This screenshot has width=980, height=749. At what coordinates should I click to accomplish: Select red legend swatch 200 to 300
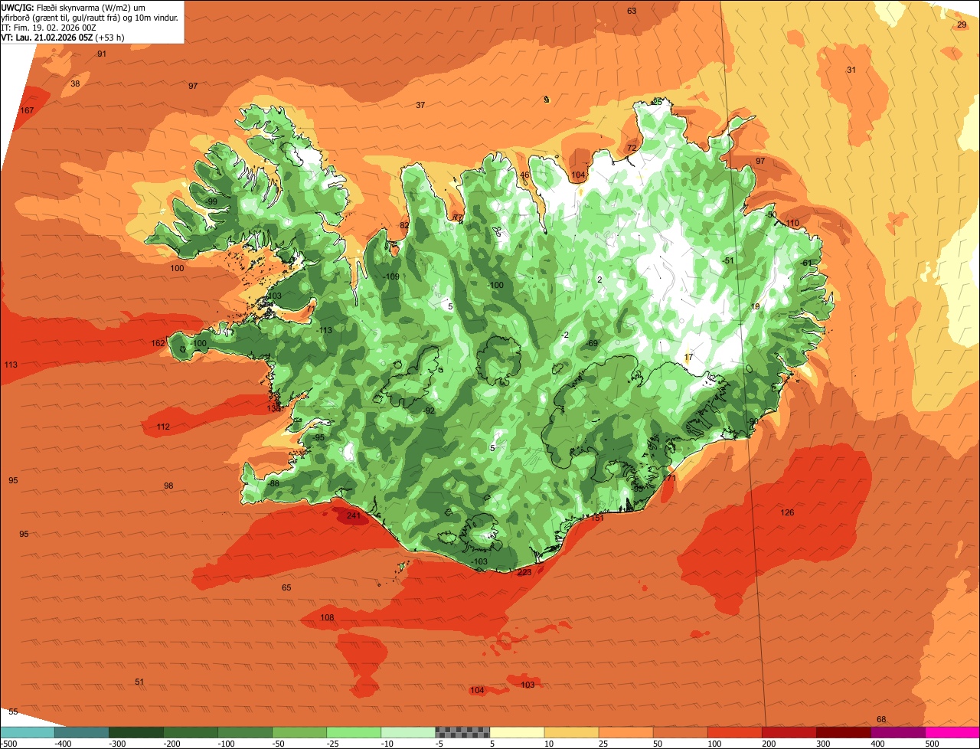coord(789,732)
